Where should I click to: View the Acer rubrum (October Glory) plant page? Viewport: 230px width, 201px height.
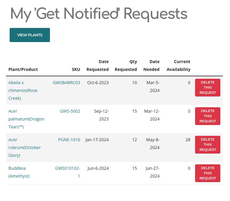(x=24, y=147)
